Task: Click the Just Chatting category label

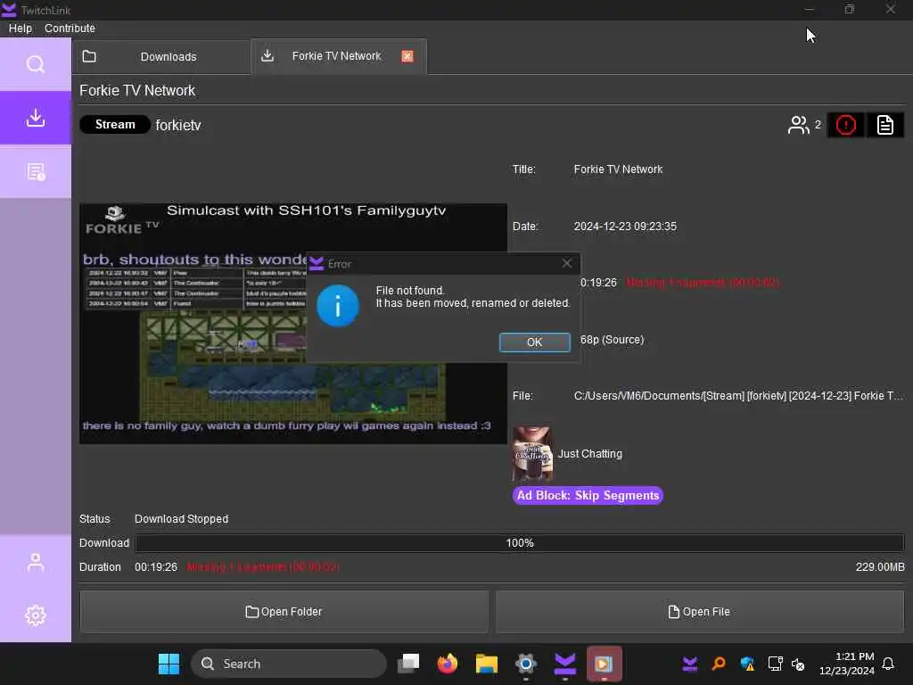Action: (590, 454)
